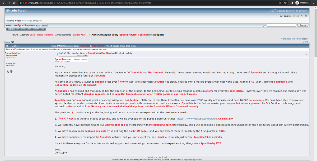
Task: Click the simple machines forum logo
Action: (288, 11)
